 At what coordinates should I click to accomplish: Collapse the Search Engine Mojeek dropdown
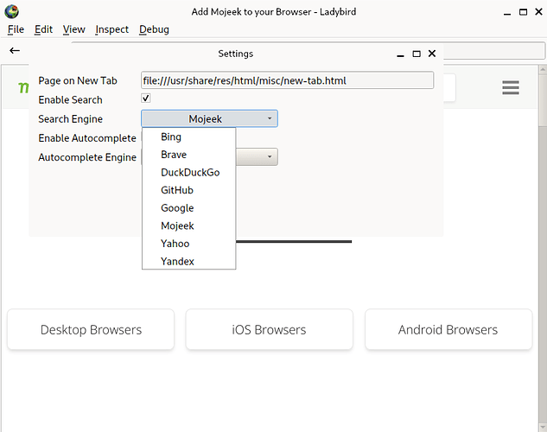209,118
